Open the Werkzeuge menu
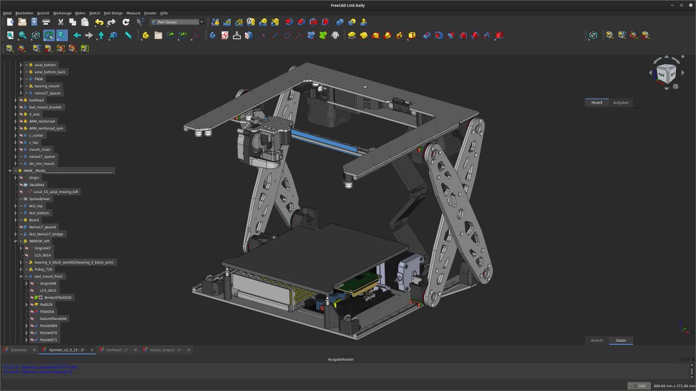Screen dimensions: 696x391 pyautogui.click(x=62, y=13)
